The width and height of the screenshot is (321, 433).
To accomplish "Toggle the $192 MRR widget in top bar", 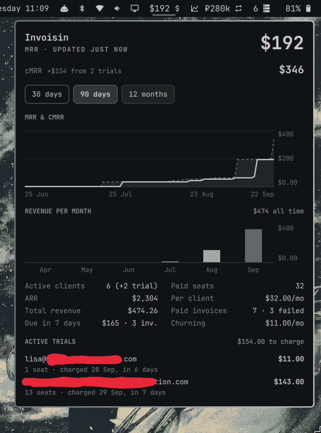I will pos(165,8).
